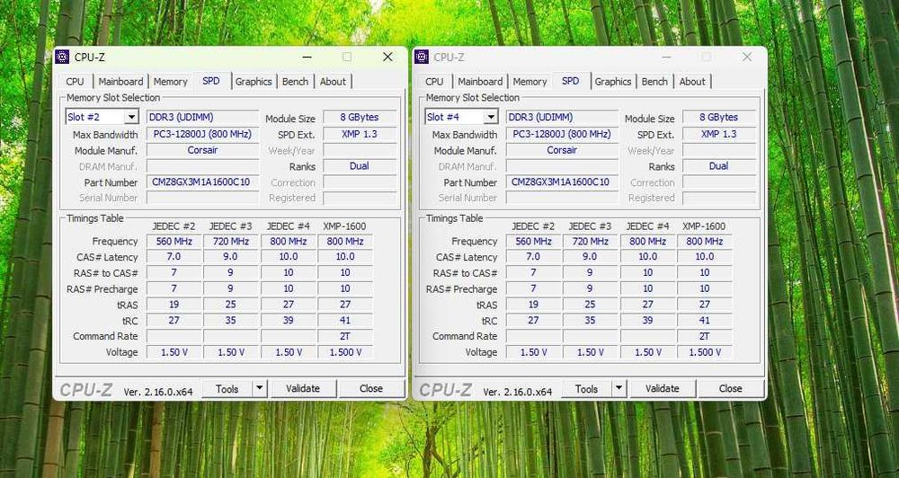This screenshot has height=478, width=899.
Task: Open the Bench tab in right CPU-Z window
Action: [x=654, y=82]
